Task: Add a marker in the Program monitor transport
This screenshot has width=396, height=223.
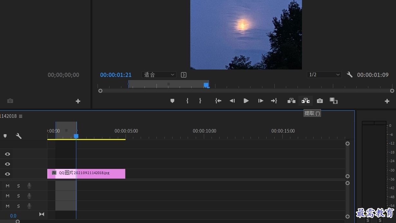Action: point(172,101)
